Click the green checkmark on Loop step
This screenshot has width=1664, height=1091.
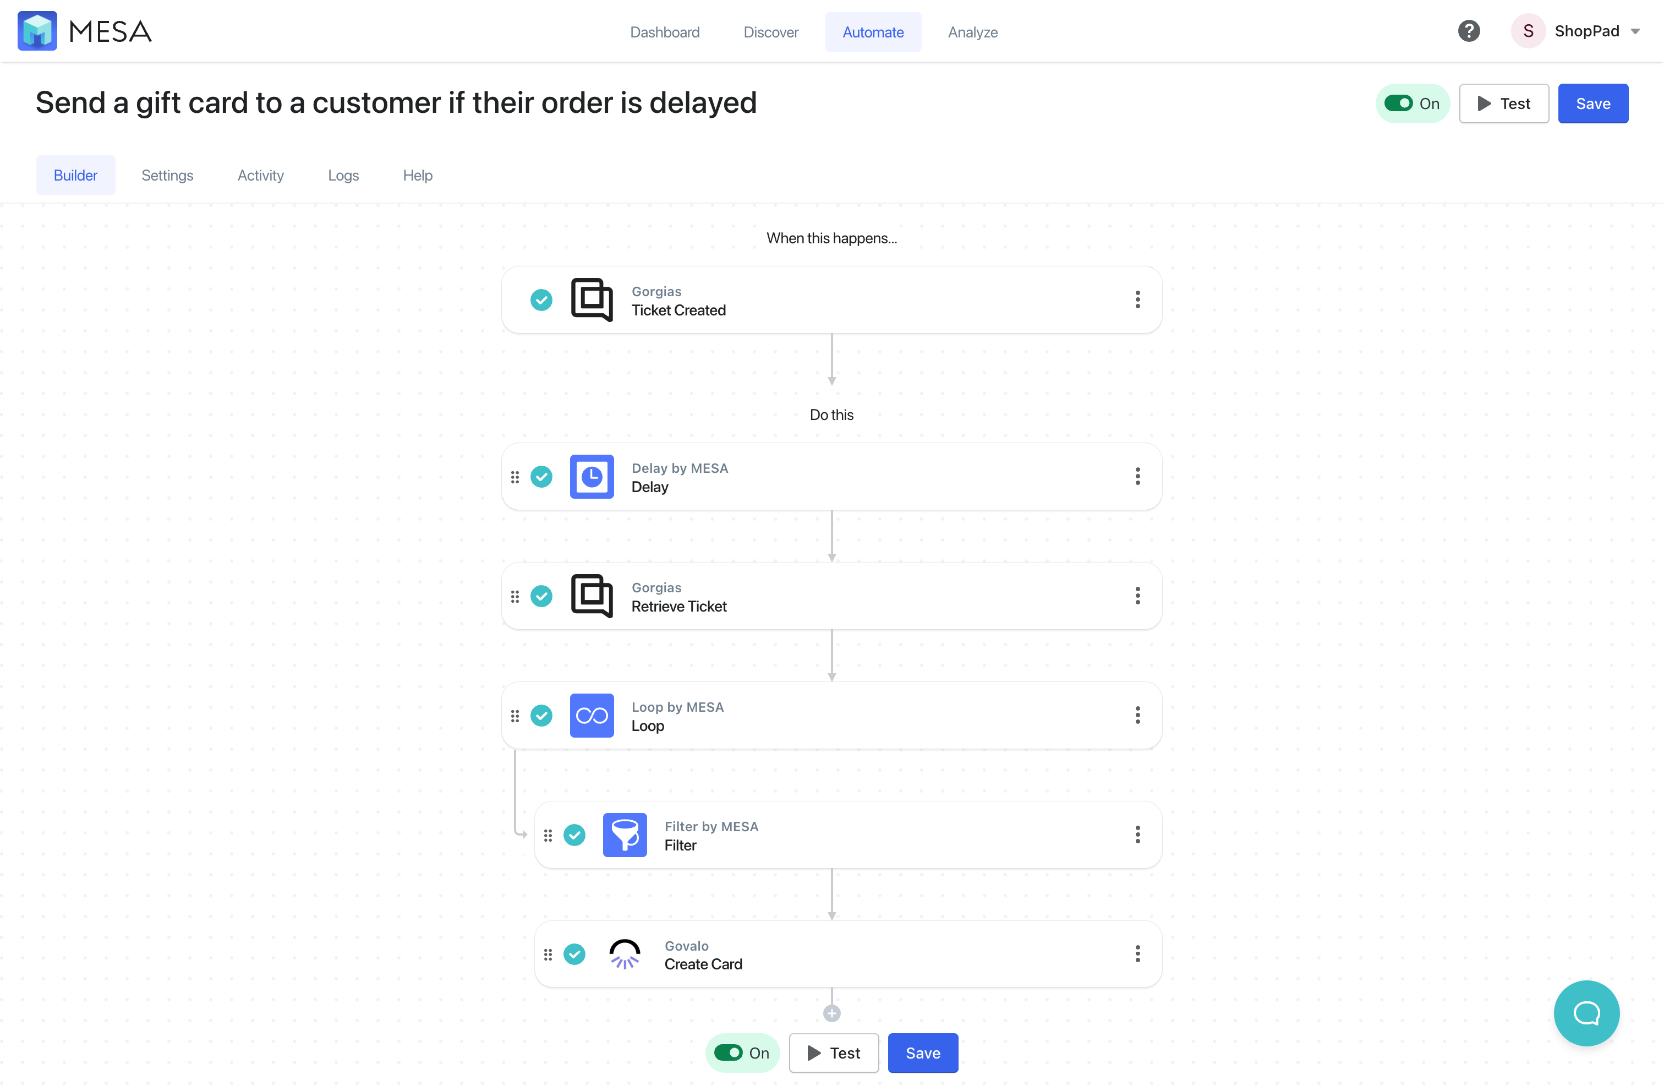pos(541,716)
